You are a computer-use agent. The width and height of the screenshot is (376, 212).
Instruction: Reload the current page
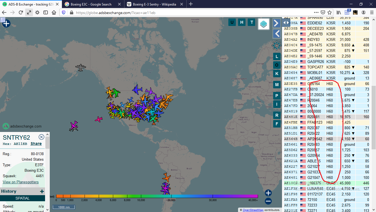(x=21, y=12)
